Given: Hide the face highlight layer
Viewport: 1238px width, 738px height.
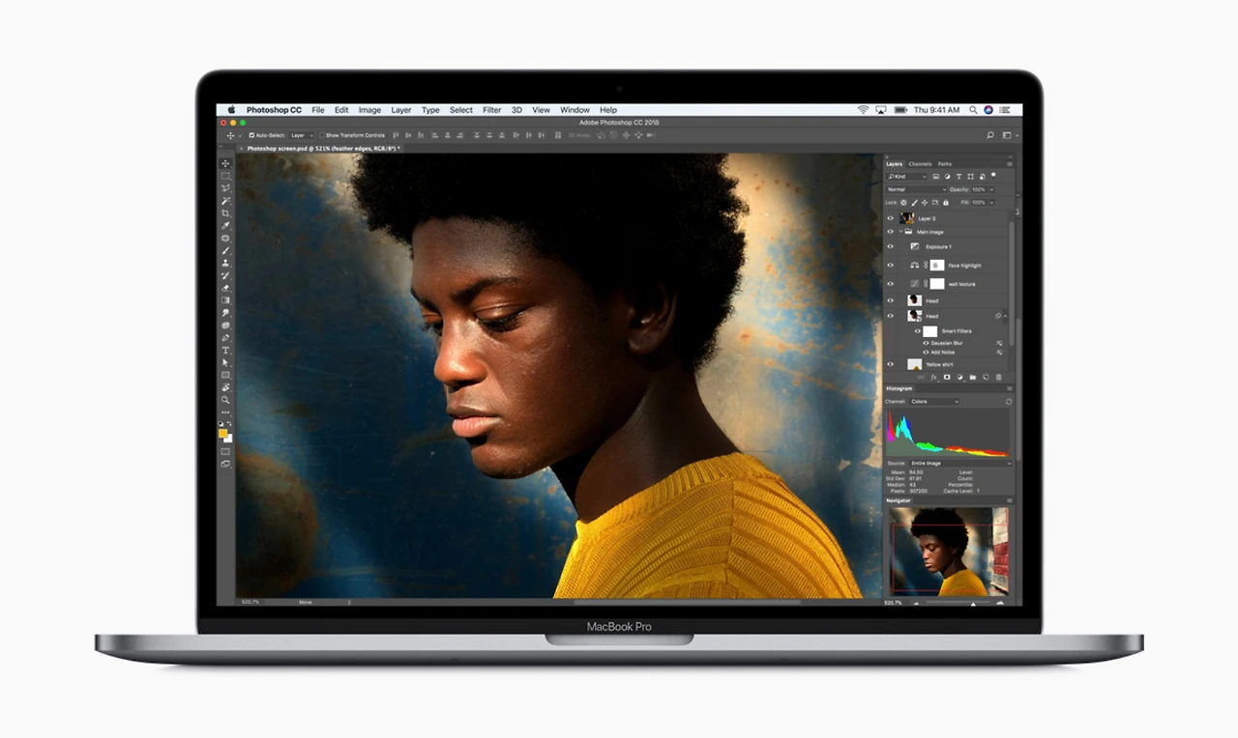Looking at the screenshot, I should pyautogui.click(x=891, y=265).
